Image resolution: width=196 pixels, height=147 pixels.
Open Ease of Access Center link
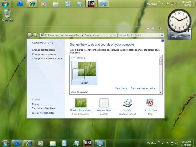(43, 113)
